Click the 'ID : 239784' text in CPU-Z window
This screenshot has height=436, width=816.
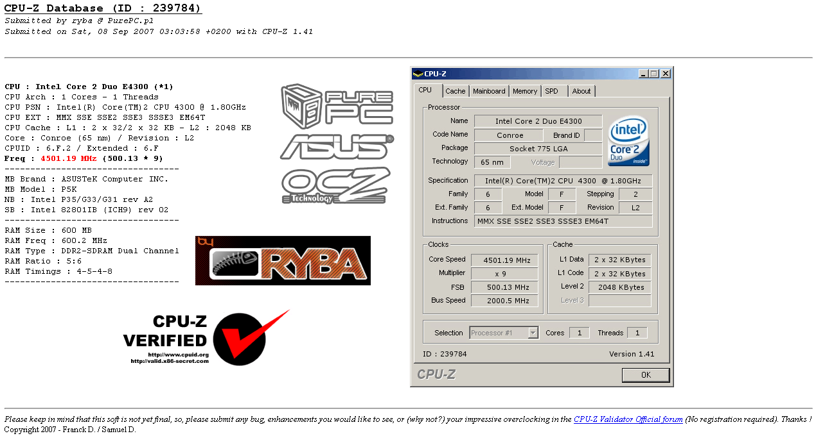click(445, 354)
